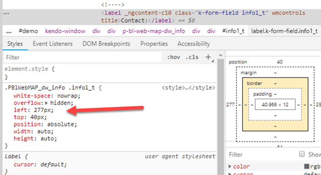Toggle the :hov element state button

click(x=173, y=57)
